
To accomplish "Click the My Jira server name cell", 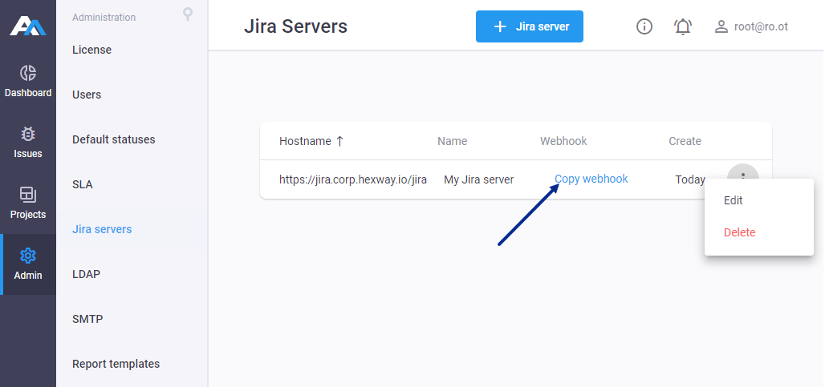I will [479, 179].
